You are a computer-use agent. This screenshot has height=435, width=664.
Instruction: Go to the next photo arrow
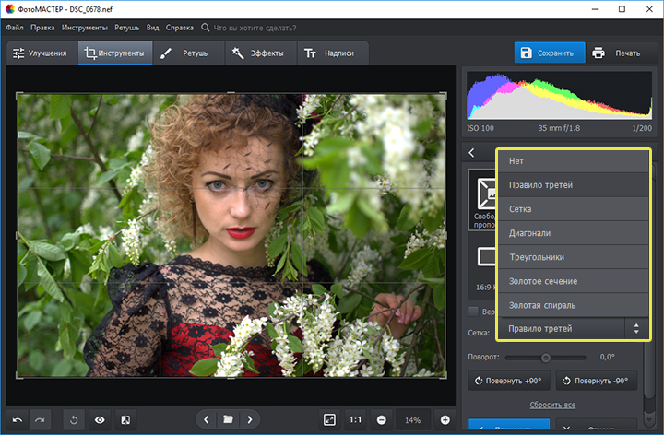[x=249, y=419]
